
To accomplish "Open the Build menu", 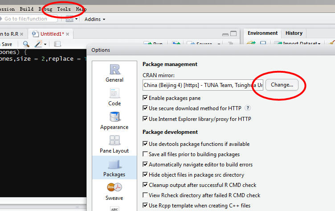I will (27, 9).
